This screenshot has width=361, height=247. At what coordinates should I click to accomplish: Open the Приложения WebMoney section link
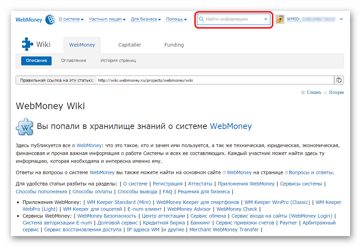tap(246, 184)
